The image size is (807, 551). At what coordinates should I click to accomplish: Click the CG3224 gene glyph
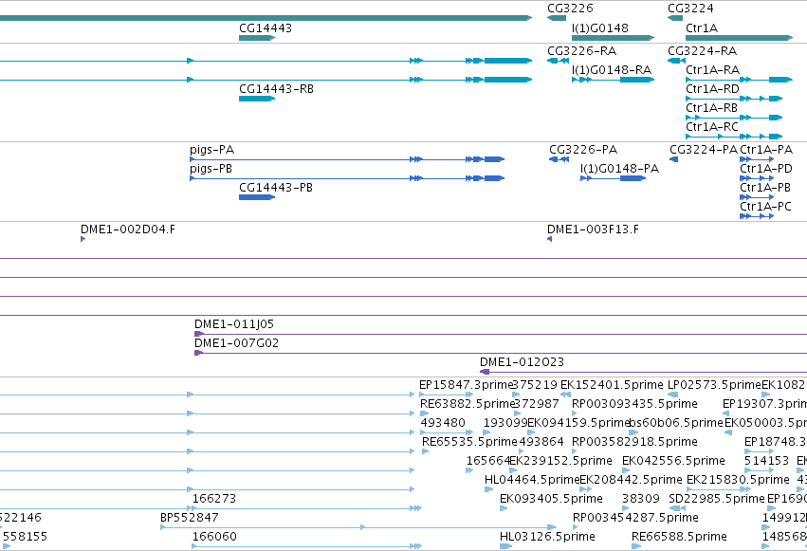pyautogui.click(x=675, y=18)
